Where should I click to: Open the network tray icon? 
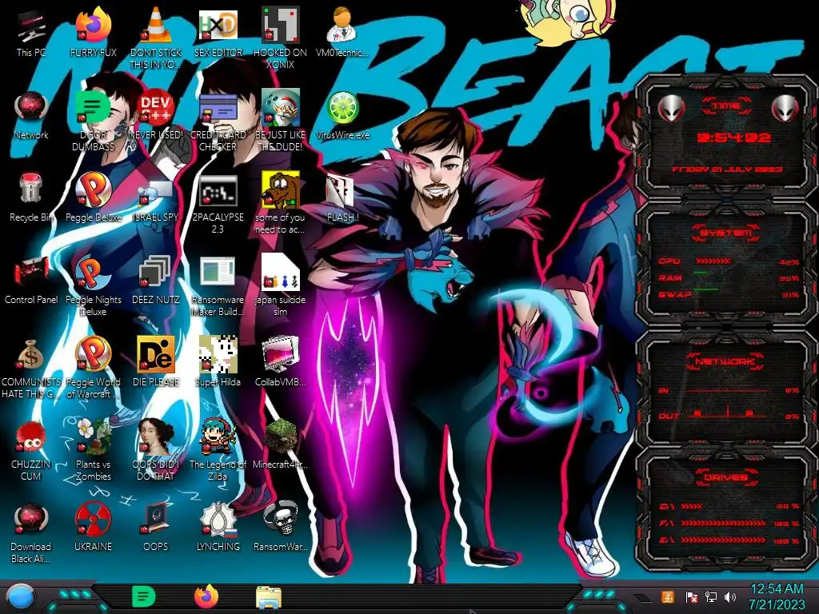pyautogui.click(x=710, y=596)
